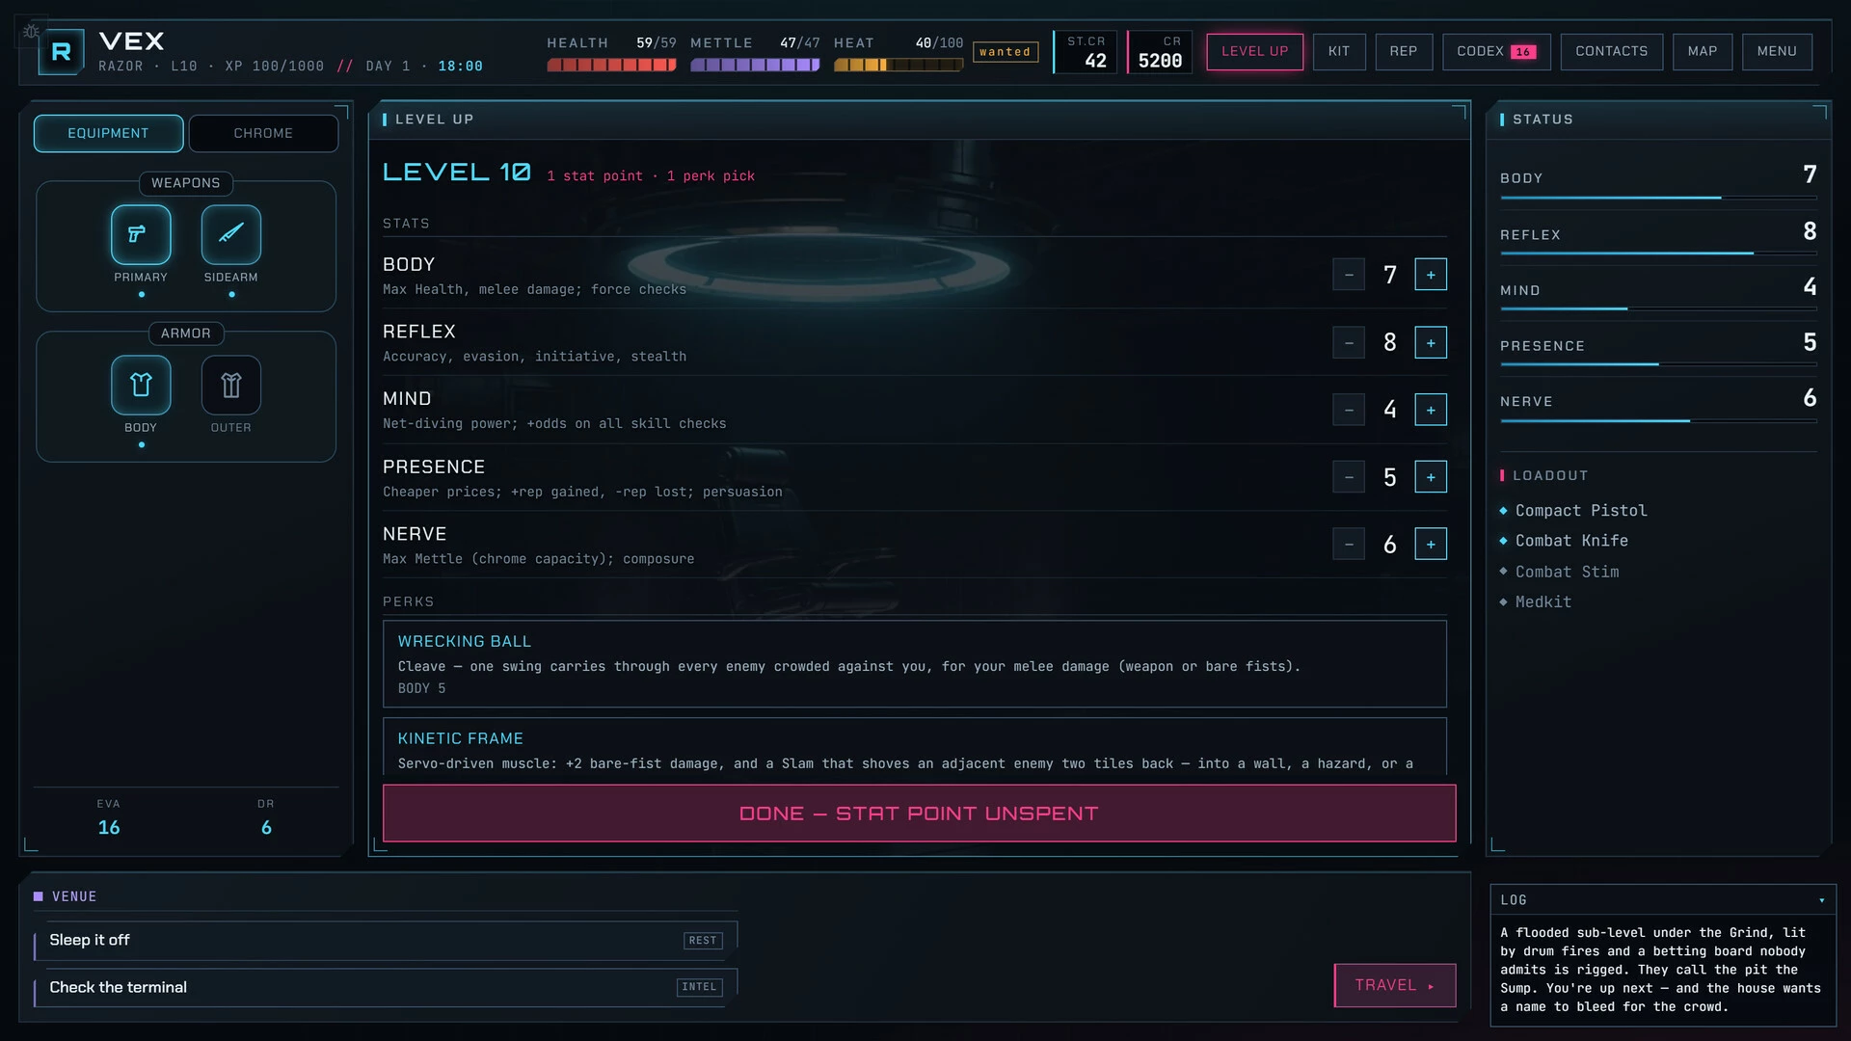Click the bug icon at top-left corner
Viewport: 1851px width, 1041px height.
pyautogui.click(x=31, y=31)
